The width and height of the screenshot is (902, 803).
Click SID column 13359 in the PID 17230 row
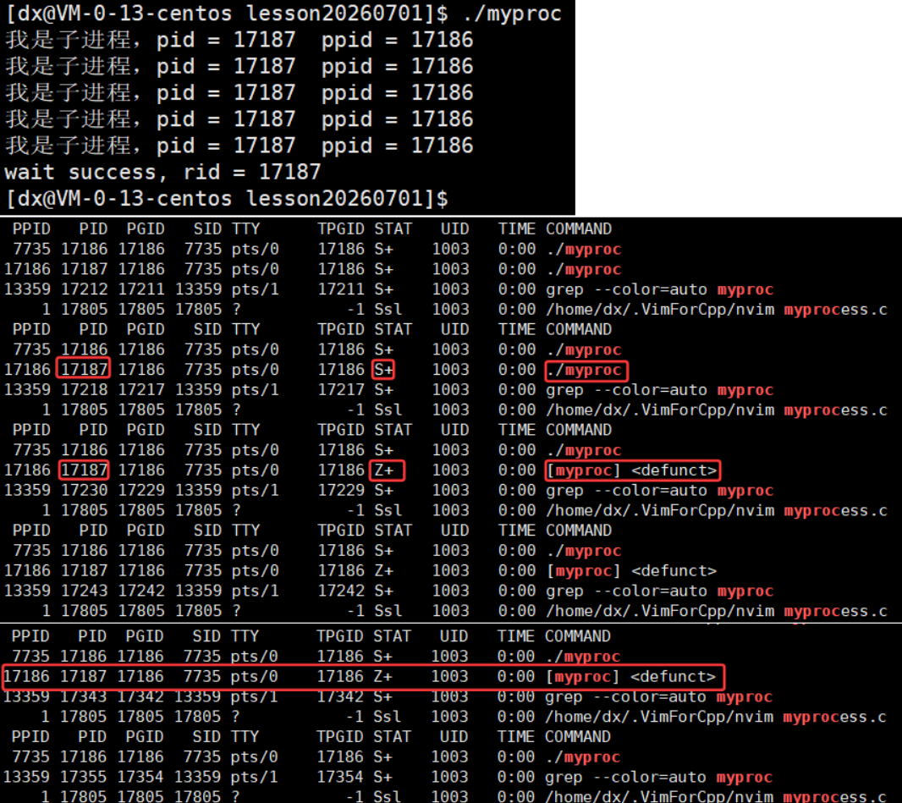click(199, 490)
